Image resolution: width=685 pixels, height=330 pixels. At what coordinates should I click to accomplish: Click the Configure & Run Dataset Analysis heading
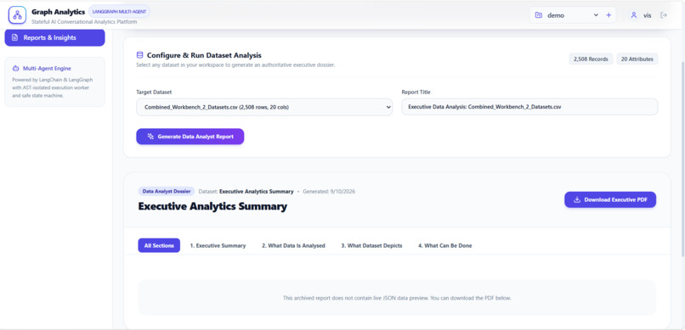[204, 55]
